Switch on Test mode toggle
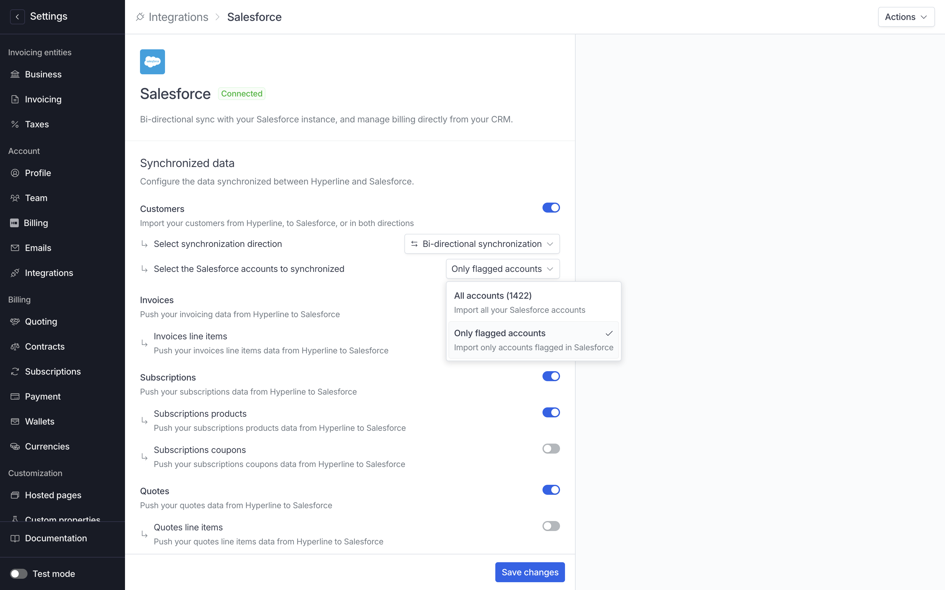The width and height of the screenshot is (945, 590). [19, 574]
